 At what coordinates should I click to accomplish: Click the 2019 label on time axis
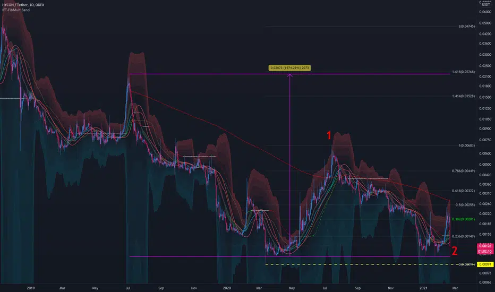(31, 288)
